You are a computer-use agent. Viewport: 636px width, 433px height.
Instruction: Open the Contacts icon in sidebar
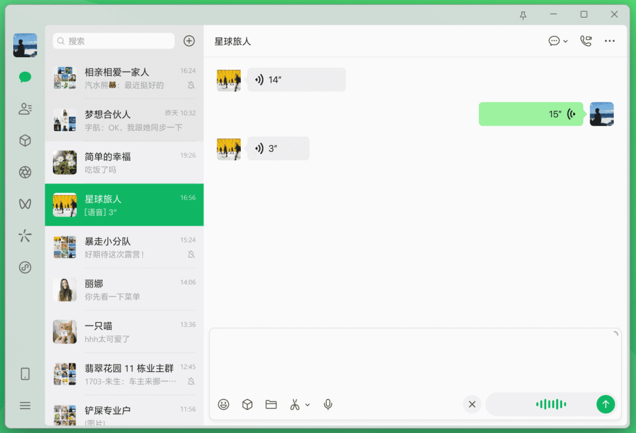pyautogui.click(x=25, y=109)
